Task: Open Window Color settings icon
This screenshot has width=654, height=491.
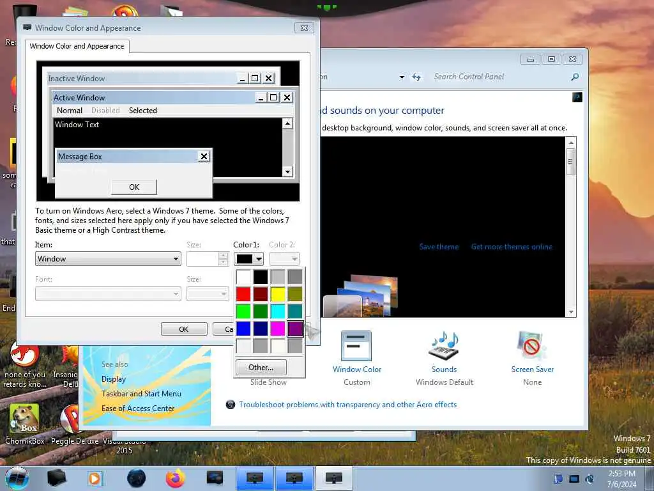Action: tap(356, 346)
